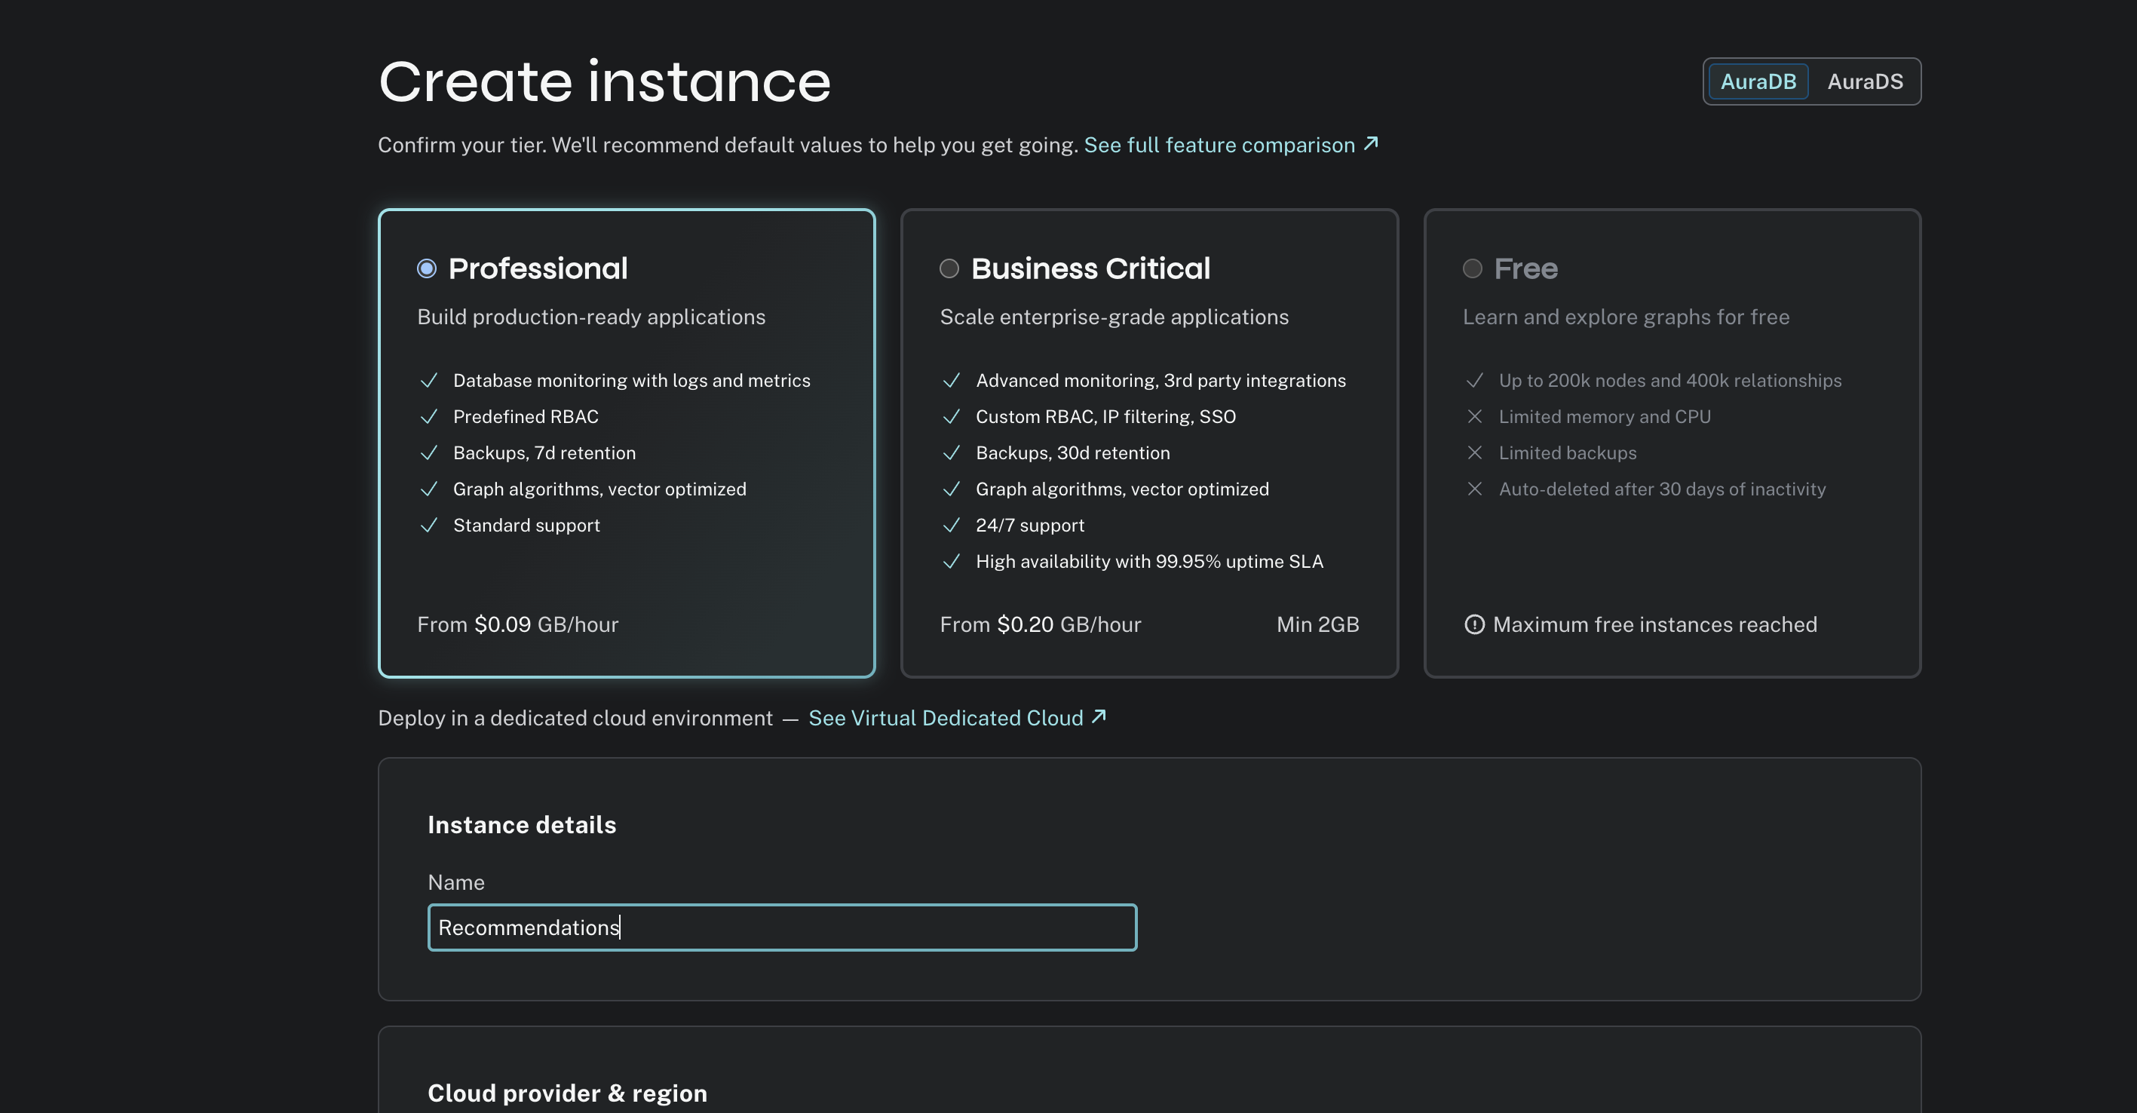
Task: Click the X icon next to Limited backups
Action: click(1474, 453)
